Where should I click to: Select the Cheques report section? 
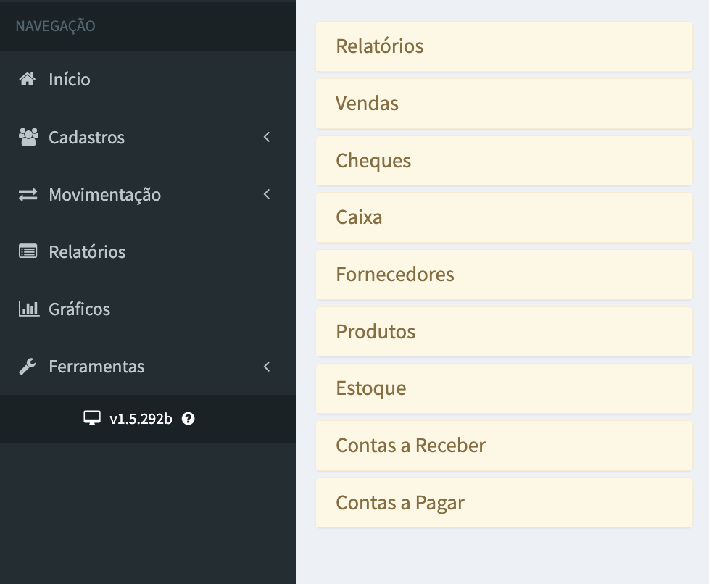(504, 161)
